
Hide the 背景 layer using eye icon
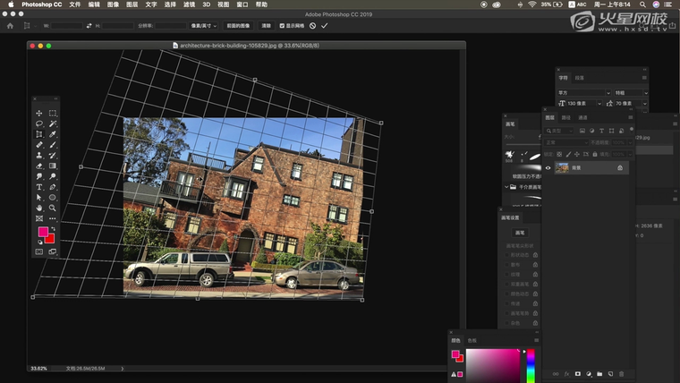point(548,167)
